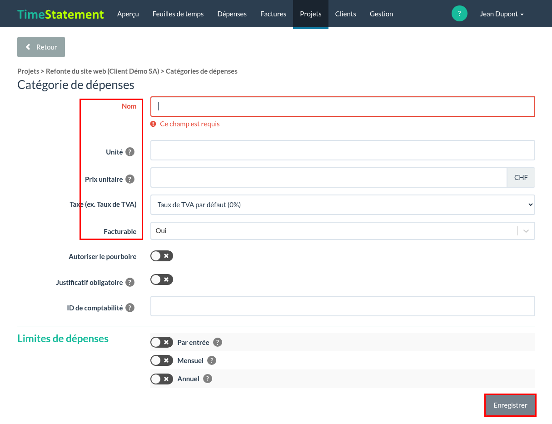The image size is (552, 424).
Task: Click the Catégories de dépenses breadcrumb
Action: coord(202,71)
